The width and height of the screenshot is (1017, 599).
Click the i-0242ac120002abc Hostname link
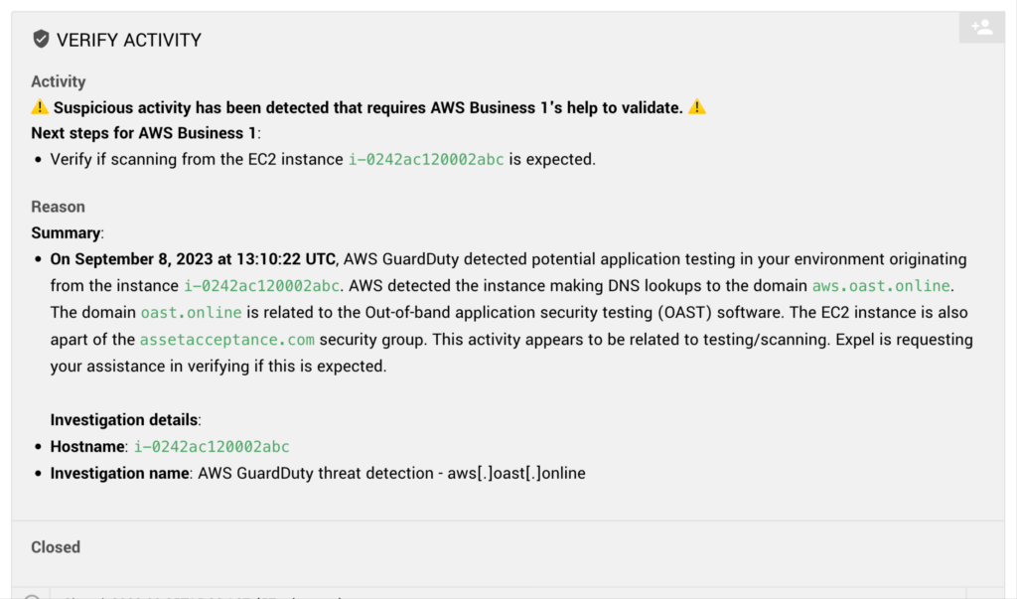(x=213, y=446)
